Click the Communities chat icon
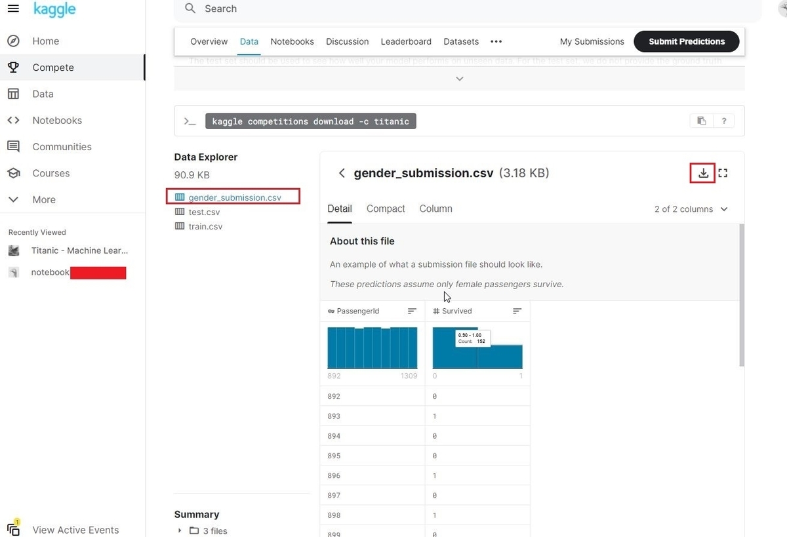The image size is (787, 537). 13,146
